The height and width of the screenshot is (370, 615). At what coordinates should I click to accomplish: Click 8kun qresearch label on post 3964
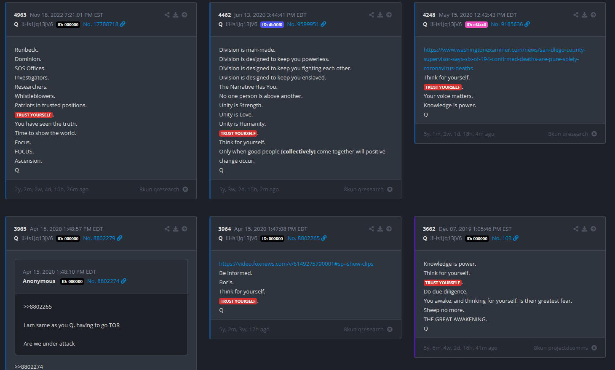(x=364, y=329)
